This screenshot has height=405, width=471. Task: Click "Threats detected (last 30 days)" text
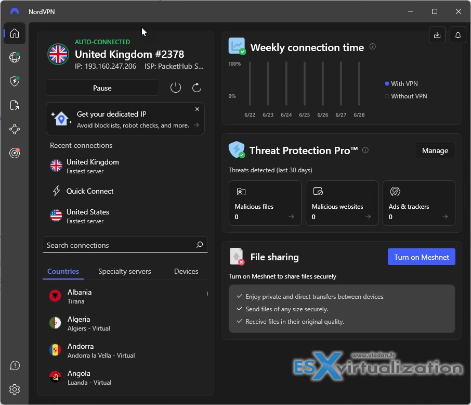click(270, 170)
